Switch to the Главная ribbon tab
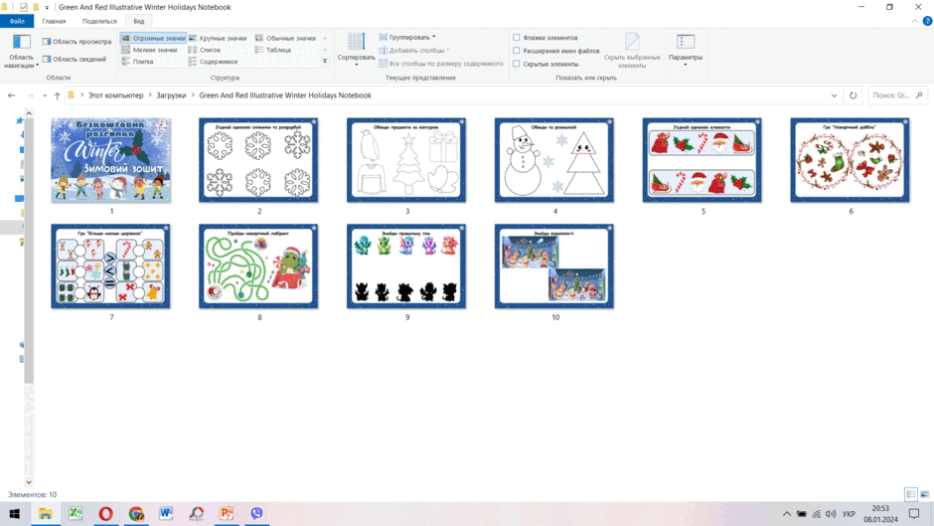934x526 pixels. tap(54, 21)
